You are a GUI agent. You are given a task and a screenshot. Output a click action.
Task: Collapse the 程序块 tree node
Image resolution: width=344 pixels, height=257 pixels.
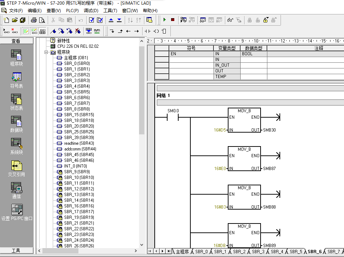pyautogui.click(x=46, y=52)
